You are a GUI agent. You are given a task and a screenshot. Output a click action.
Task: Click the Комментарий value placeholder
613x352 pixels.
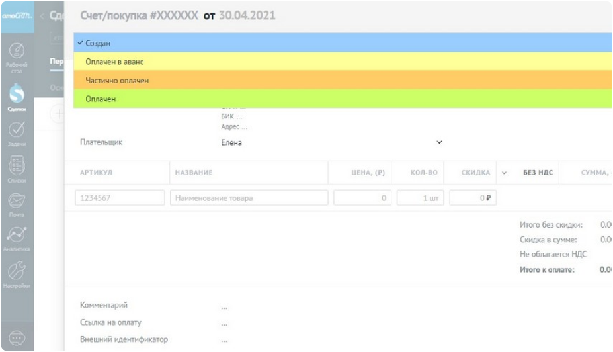(x=225, y=306)
